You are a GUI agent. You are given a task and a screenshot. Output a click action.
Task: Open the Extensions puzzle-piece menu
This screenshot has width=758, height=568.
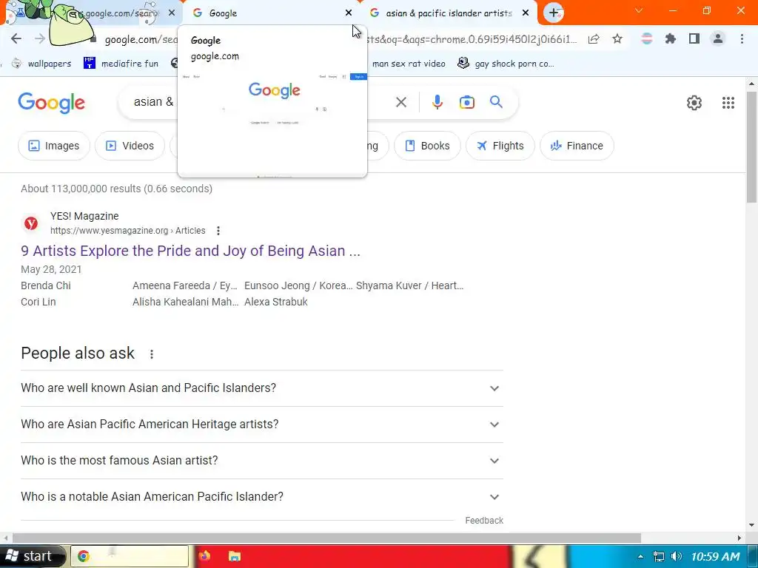coord(670,39)
